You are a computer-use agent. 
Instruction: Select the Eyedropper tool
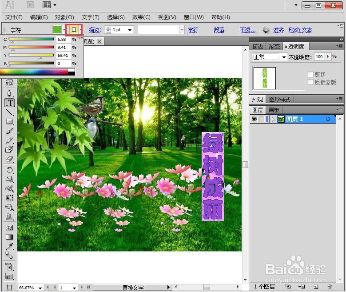click(x=9, y=246)
